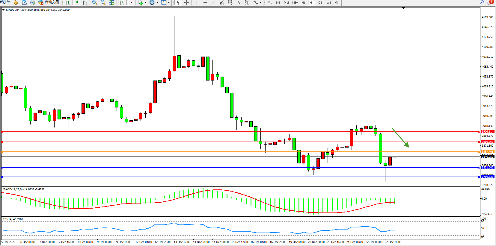This screenshot has width=496, height=246.
Task: Click the chat notification icon with badge
Action: coord(490,2)
